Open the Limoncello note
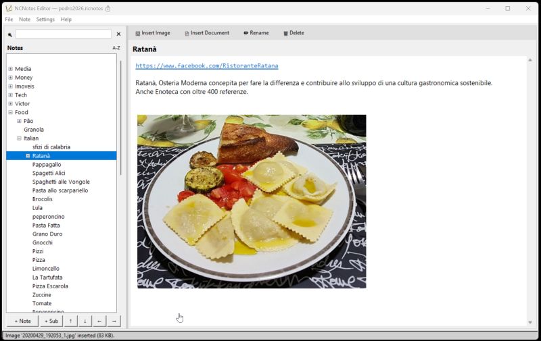This screenshot has height=341, width=541. click(x=46, y=269)
